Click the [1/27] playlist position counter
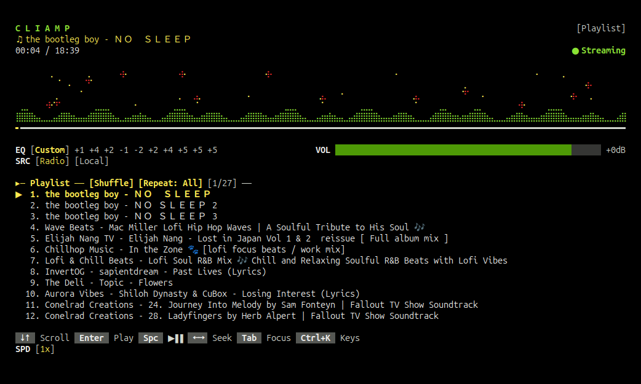 pos(222,183)
